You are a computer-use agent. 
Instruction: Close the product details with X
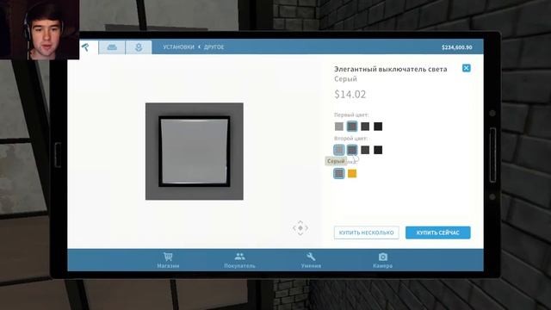(x=467, y=68)
